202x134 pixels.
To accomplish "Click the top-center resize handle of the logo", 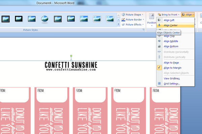I will coord(71,61).
